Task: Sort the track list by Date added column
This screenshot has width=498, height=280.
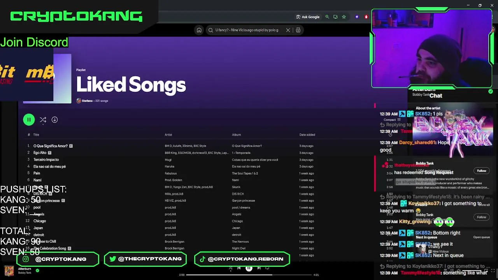Action: pyautogui.click(x=307, y=135)
